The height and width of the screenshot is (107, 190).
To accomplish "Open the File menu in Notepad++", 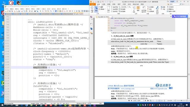I will (x=7, y=9).
